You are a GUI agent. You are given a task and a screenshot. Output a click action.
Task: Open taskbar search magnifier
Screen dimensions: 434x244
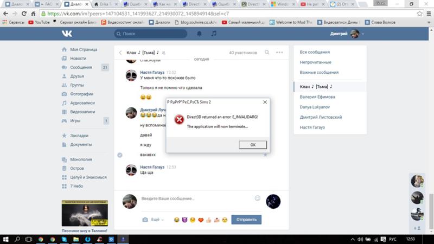pos(17,239)
